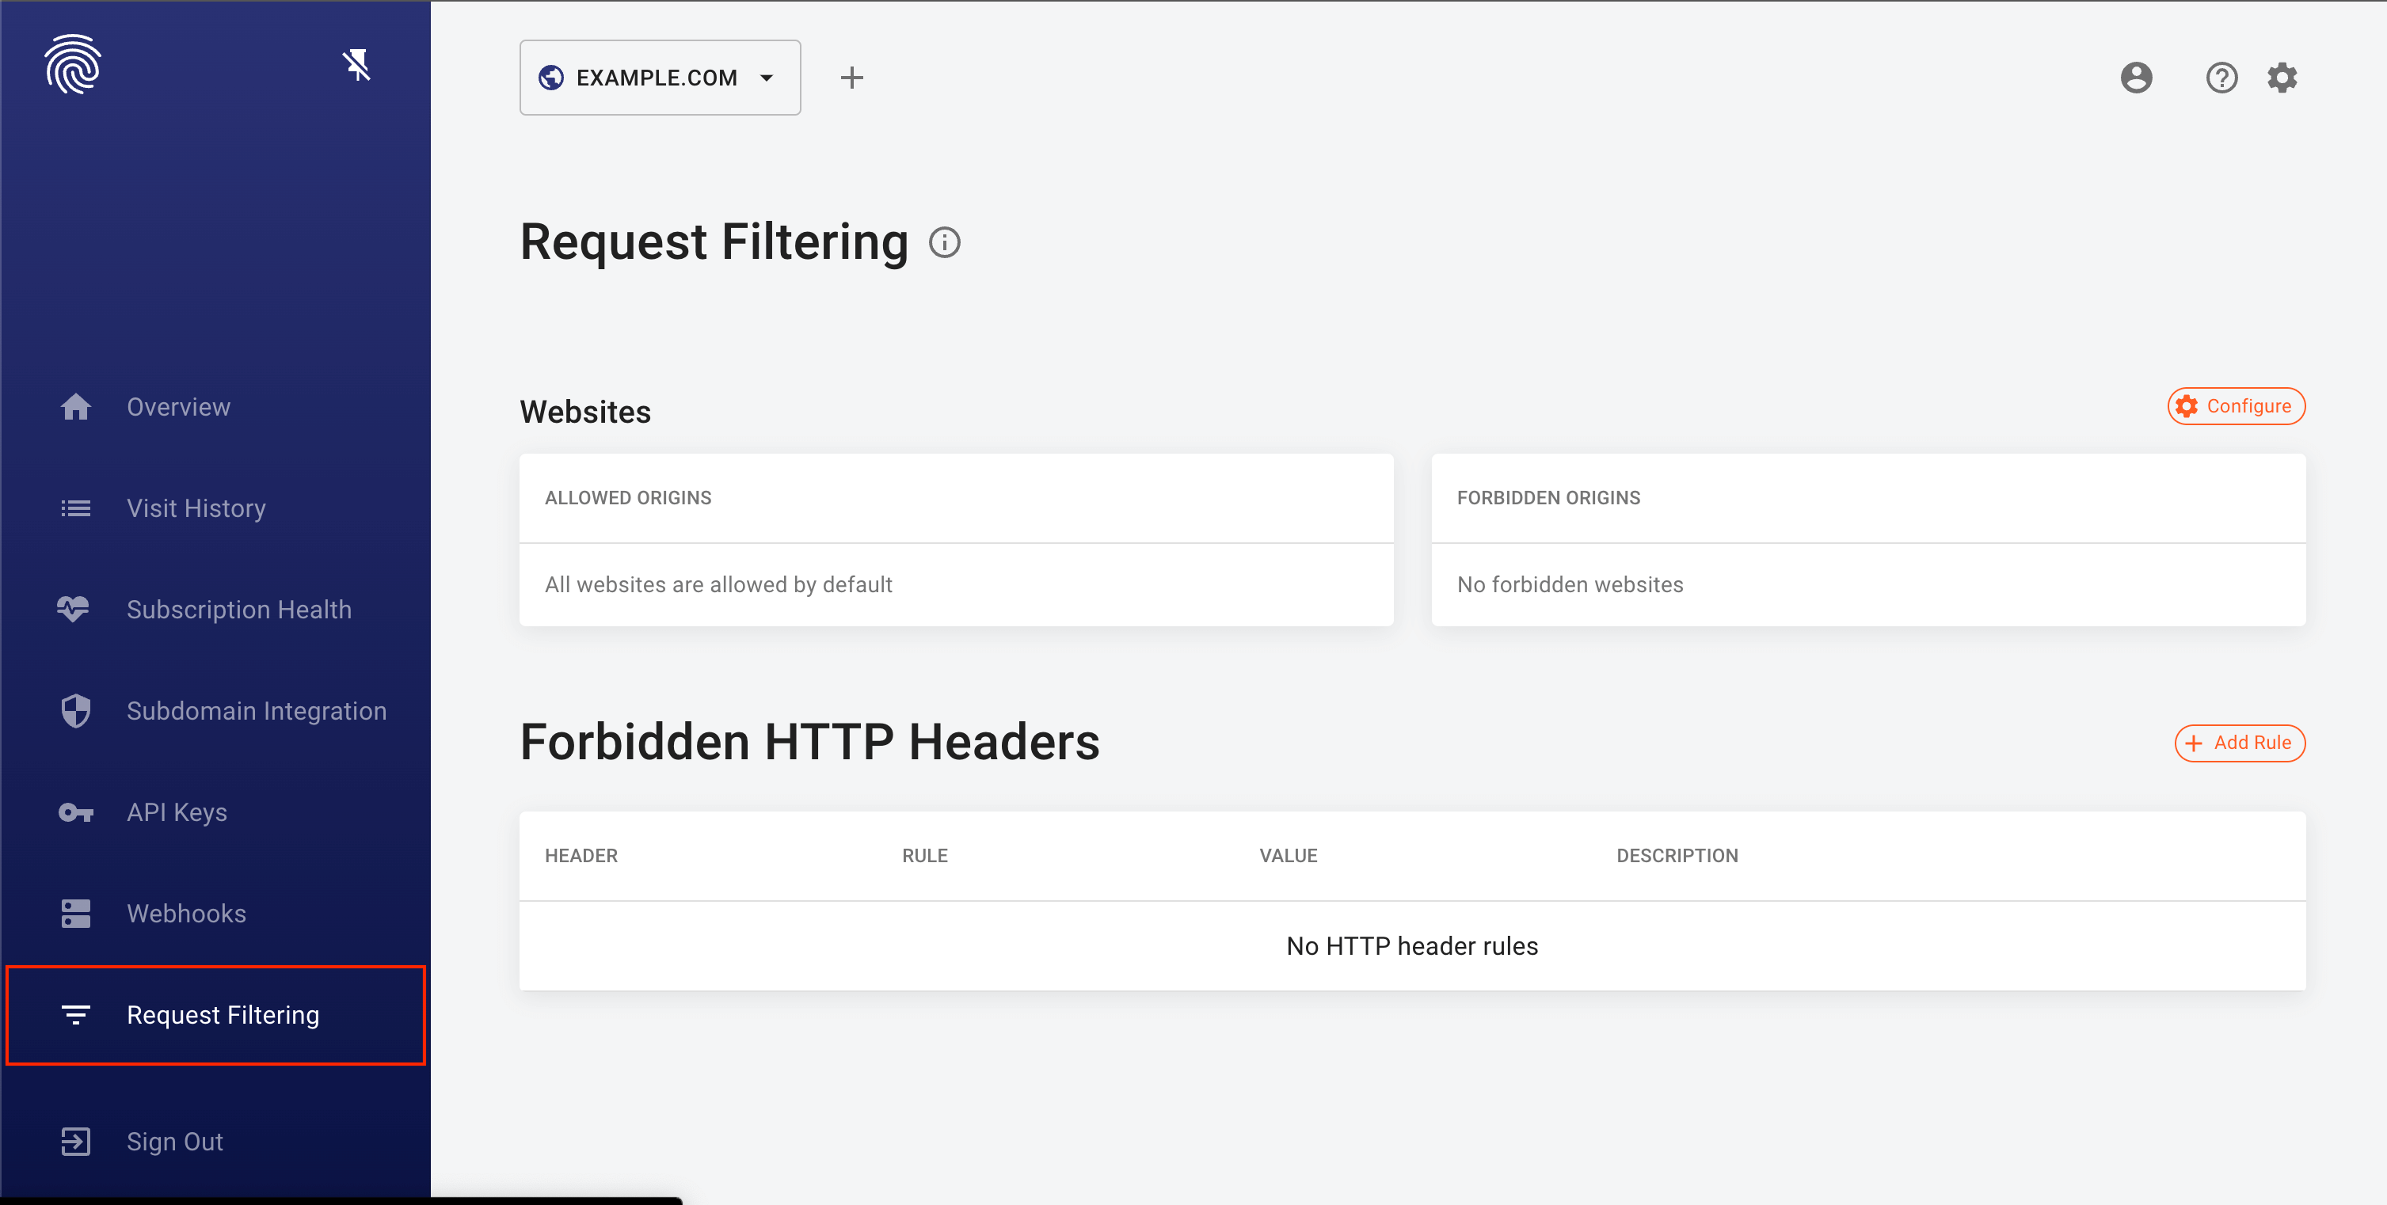Click the settings gear icon
This screenshot has width=2387, height=1205.
click(2282, 78)
